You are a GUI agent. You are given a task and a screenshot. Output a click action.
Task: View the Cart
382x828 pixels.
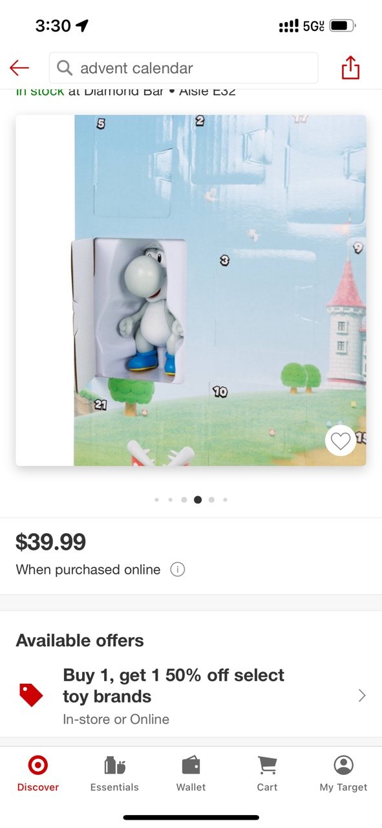(267, 774)
